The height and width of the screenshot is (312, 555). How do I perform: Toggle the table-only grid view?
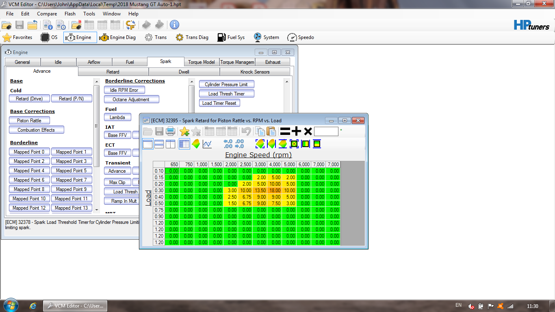pyautogui.click(x=184, y=144)
